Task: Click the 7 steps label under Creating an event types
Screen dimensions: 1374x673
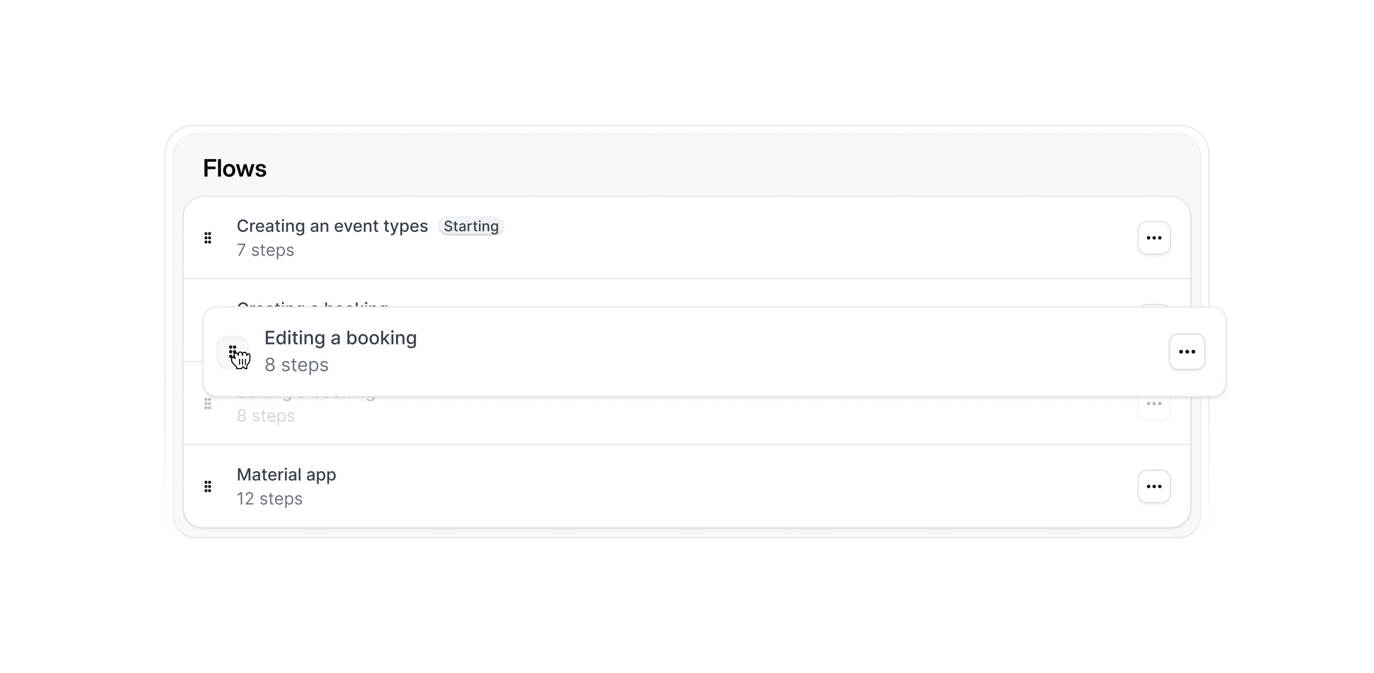Action: tap(265, 250)
